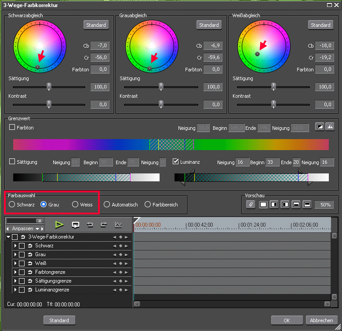Click the 00:00:42:00 mark on the timeline ruler
Viewport: 342px width, 331px height.
[x=200, y=225]
